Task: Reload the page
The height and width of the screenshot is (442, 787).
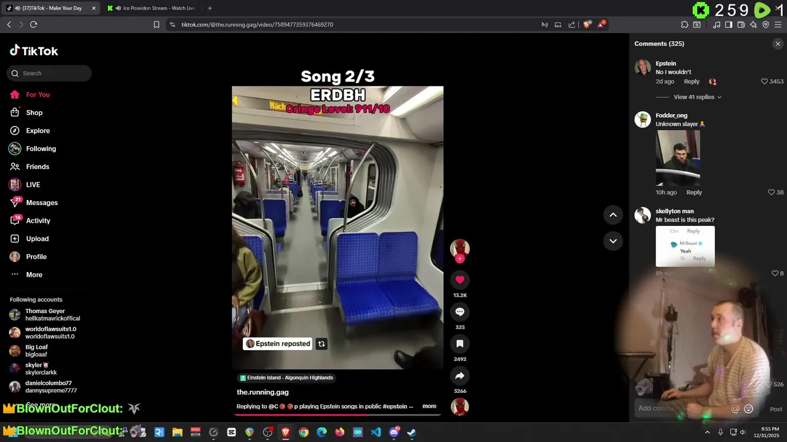Action: [x=33, y=25]
